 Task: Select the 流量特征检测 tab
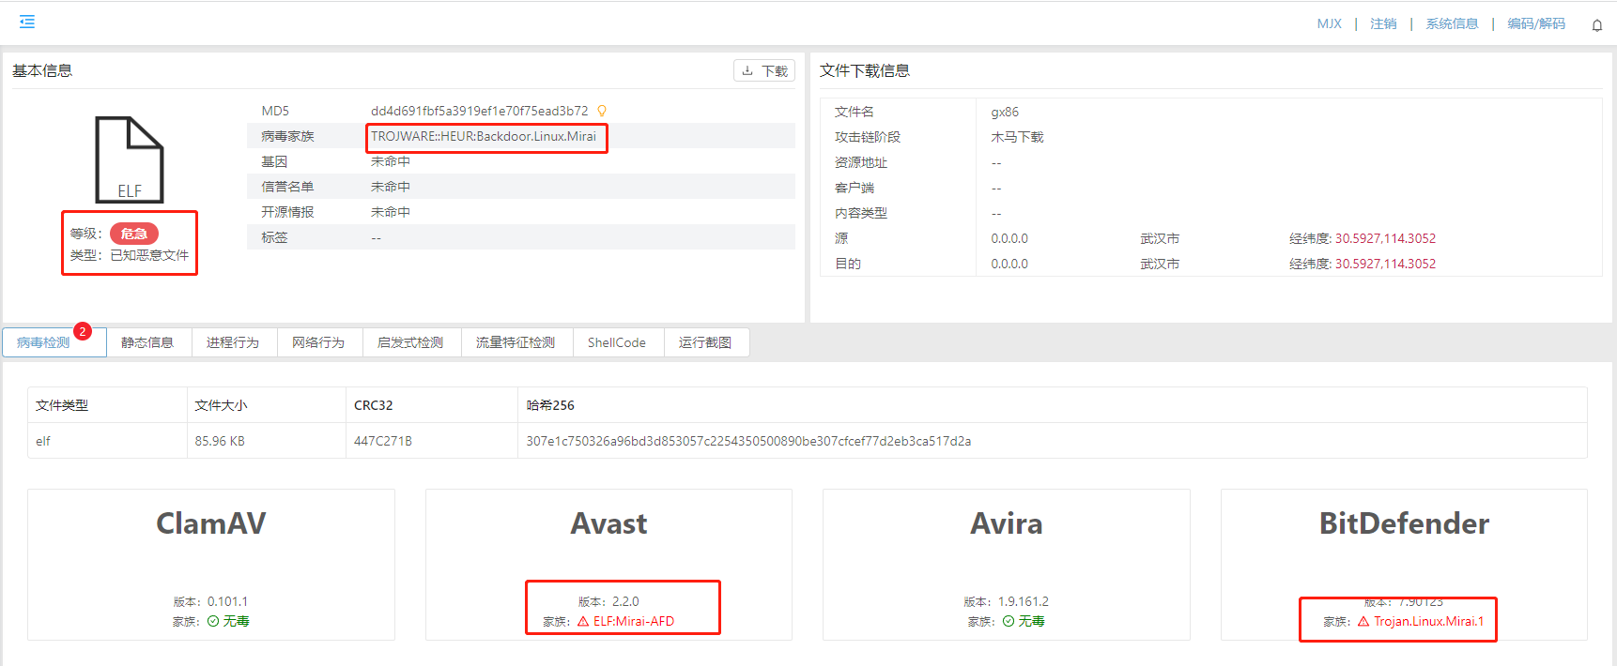pyautogui.click(x=516, y=342)
